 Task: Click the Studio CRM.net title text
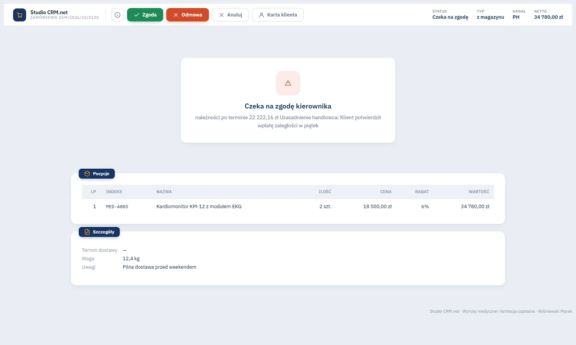tap(49, 12)
